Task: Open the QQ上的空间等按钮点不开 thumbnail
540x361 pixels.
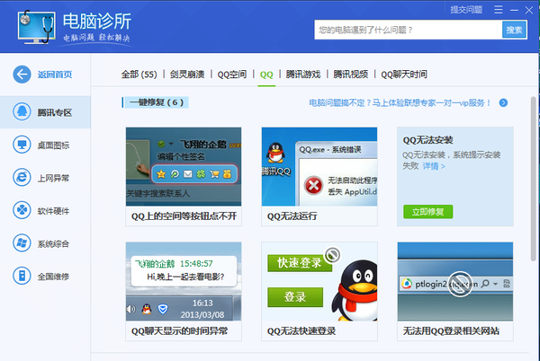Action: click(x=184, y=167)
